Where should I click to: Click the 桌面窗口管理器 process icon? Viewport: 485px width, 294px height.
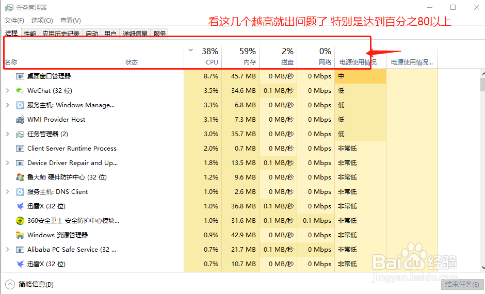click(20, 76)
